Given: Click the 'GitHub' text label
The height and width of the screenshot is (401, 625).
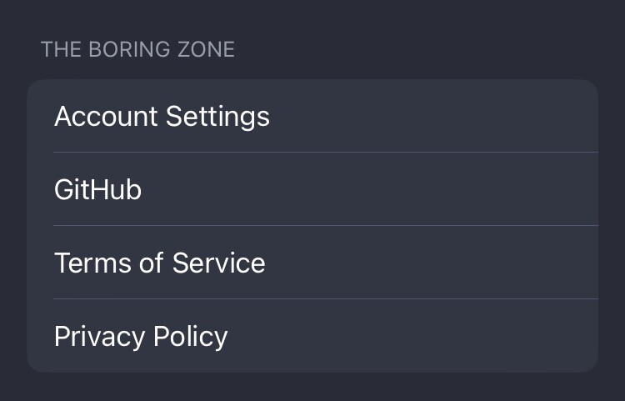Looking at the screenshot, I should pos(97,190).
